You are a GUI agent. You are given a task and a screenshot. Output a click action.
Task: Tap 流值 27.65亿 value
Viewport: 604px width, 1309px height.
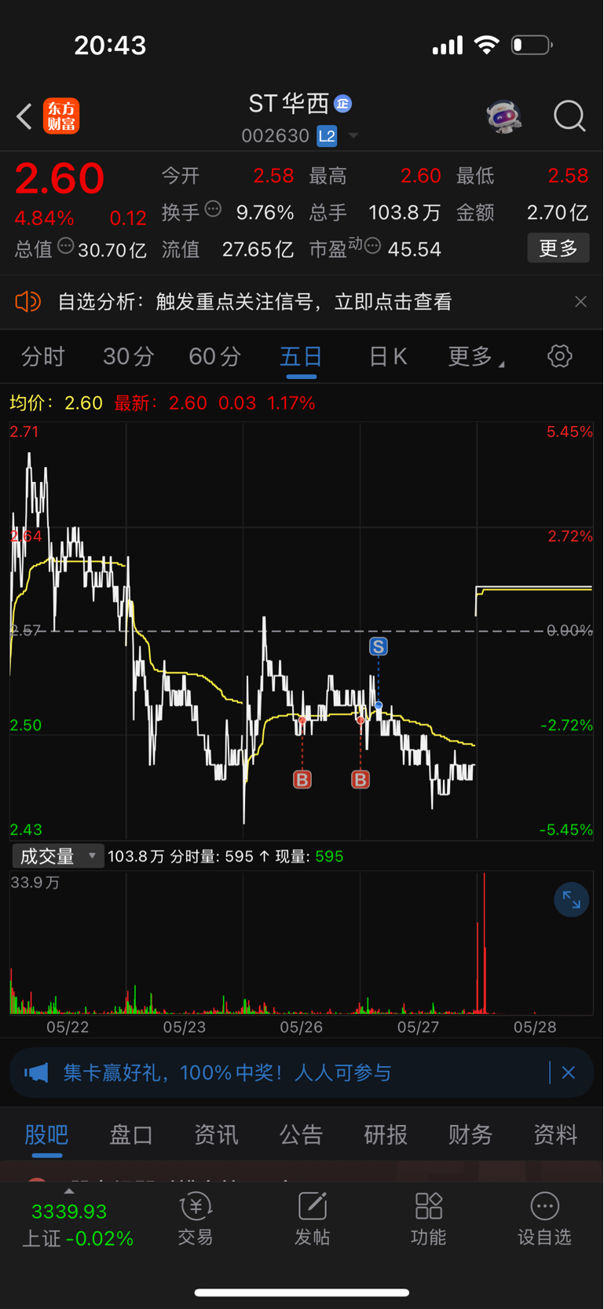click(x=258, y=250)
